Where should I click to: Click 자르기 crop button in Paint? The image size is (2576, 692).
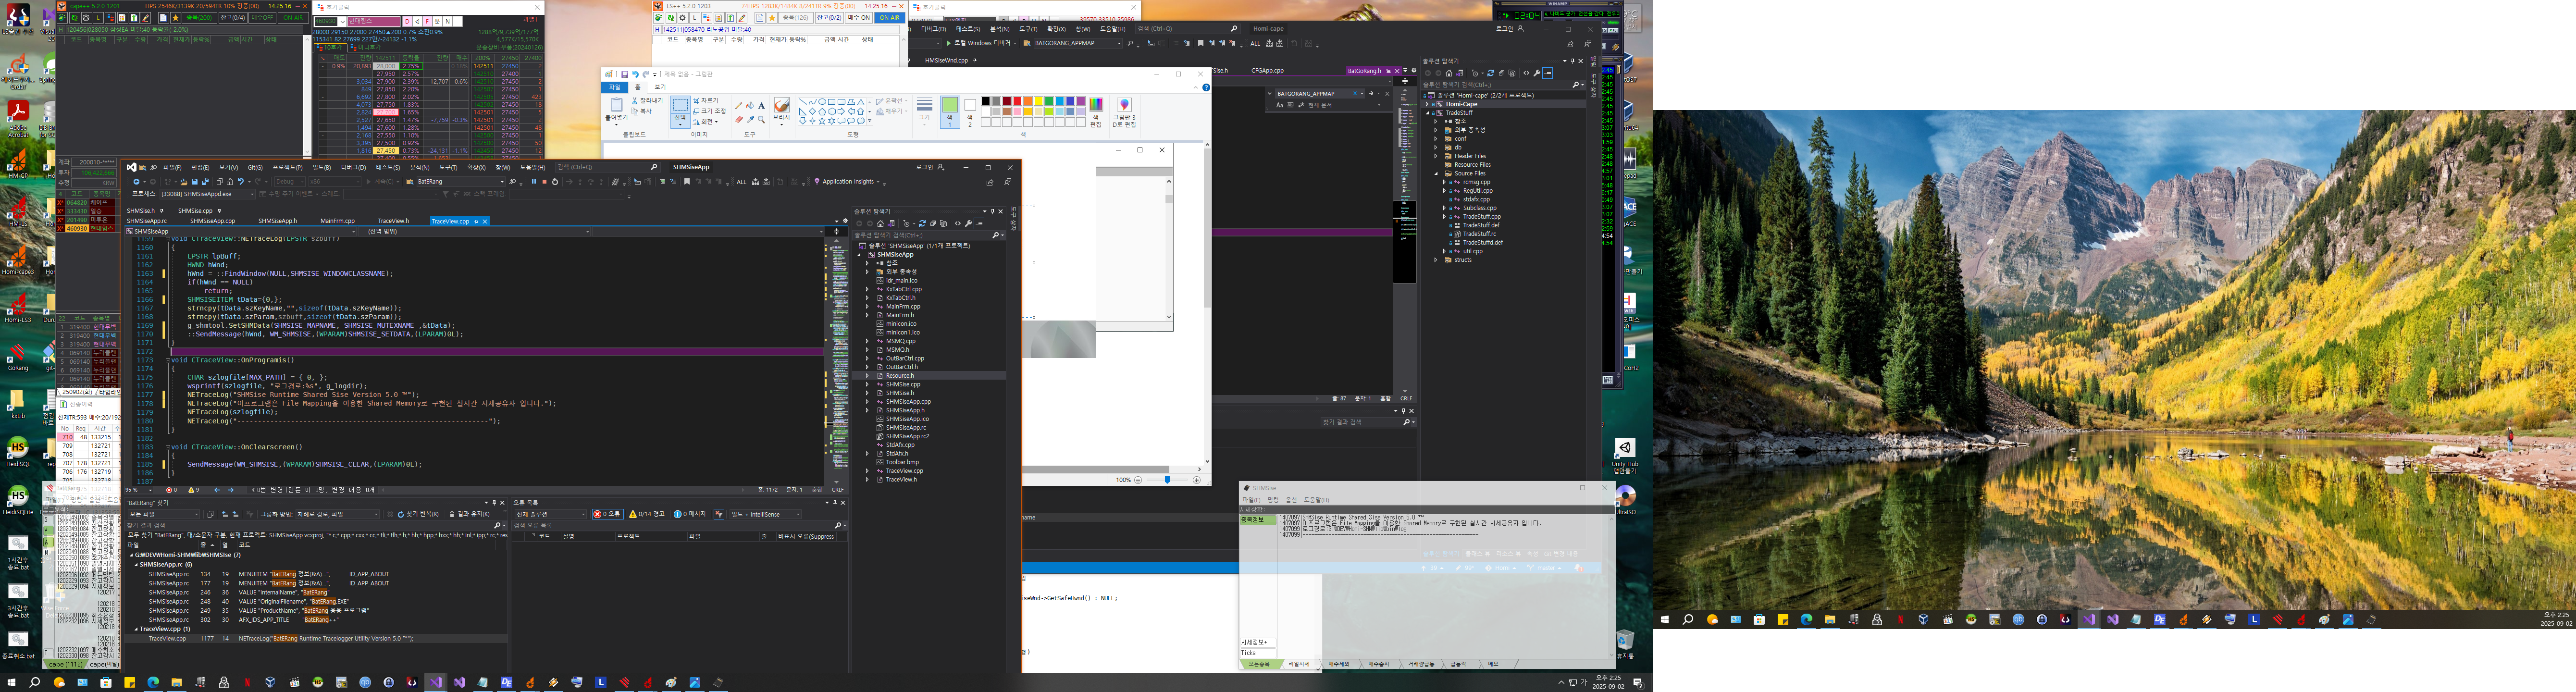(x=706, y=101)
